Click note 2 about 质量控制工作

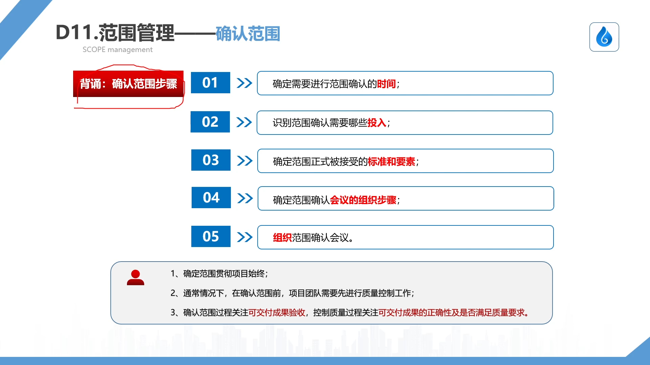292,293
